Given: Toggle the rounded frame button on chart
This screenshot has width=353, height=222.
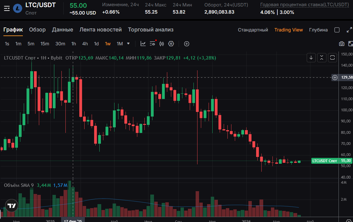Looking at the screenshot, I should 332,57.
